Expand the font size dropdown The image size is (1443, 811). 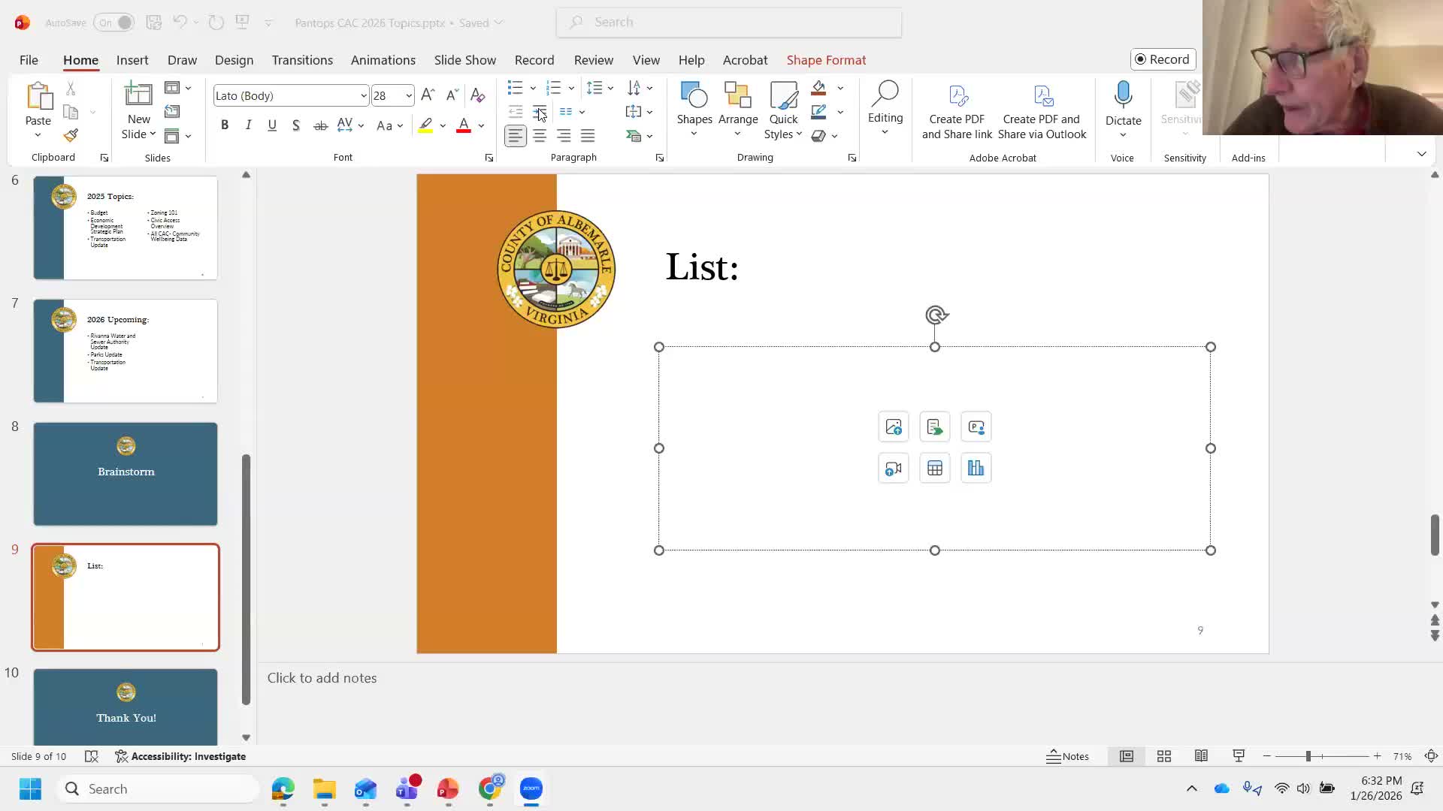point(408,95)
